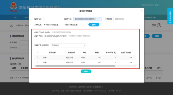
Task: Select 增值税专用发票 radio option
Action: tap(44, 24)
